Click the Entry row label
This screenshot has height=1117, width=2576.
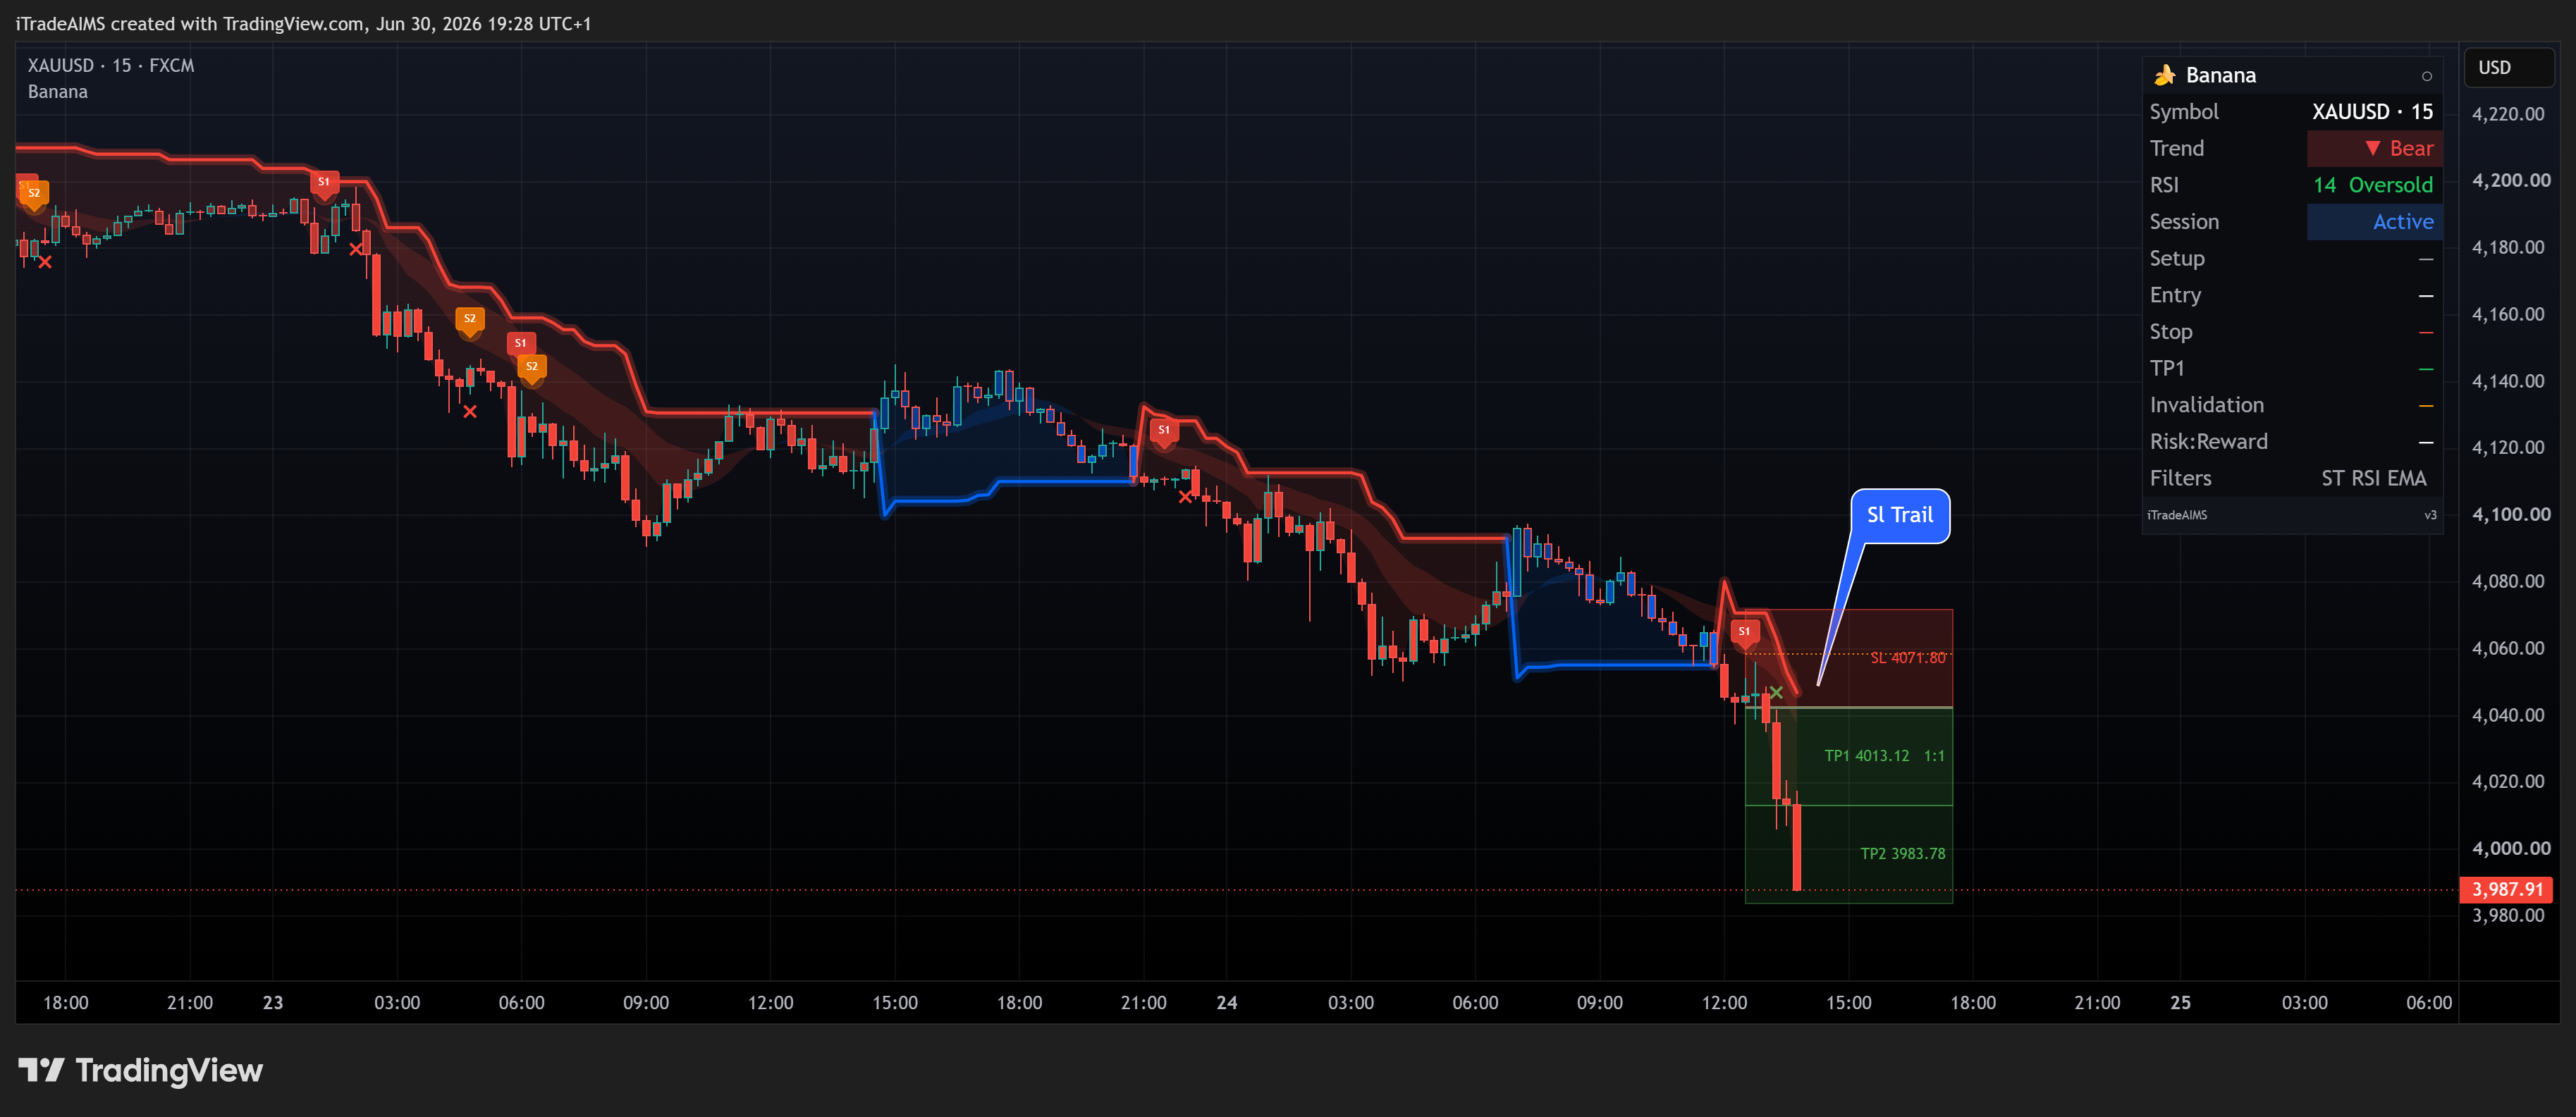[2175, 295]
